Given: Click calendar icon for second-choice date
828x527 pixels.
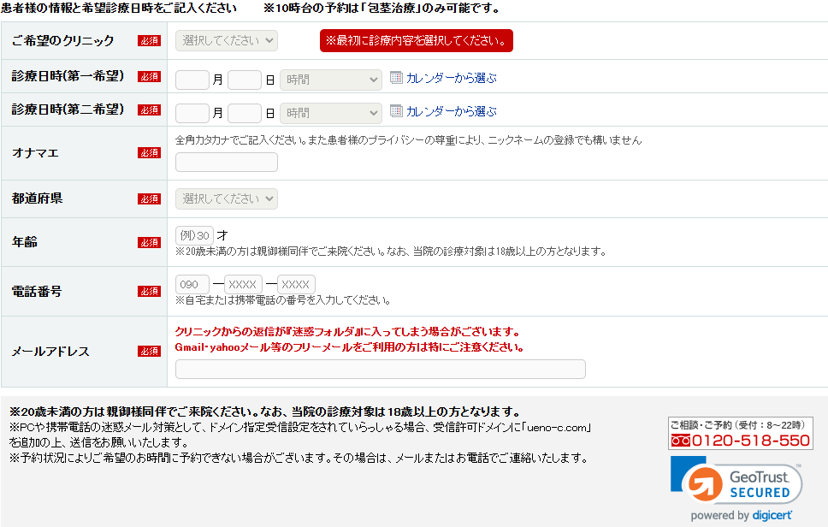Looking at the screenshot, I should tap(395, 110).
